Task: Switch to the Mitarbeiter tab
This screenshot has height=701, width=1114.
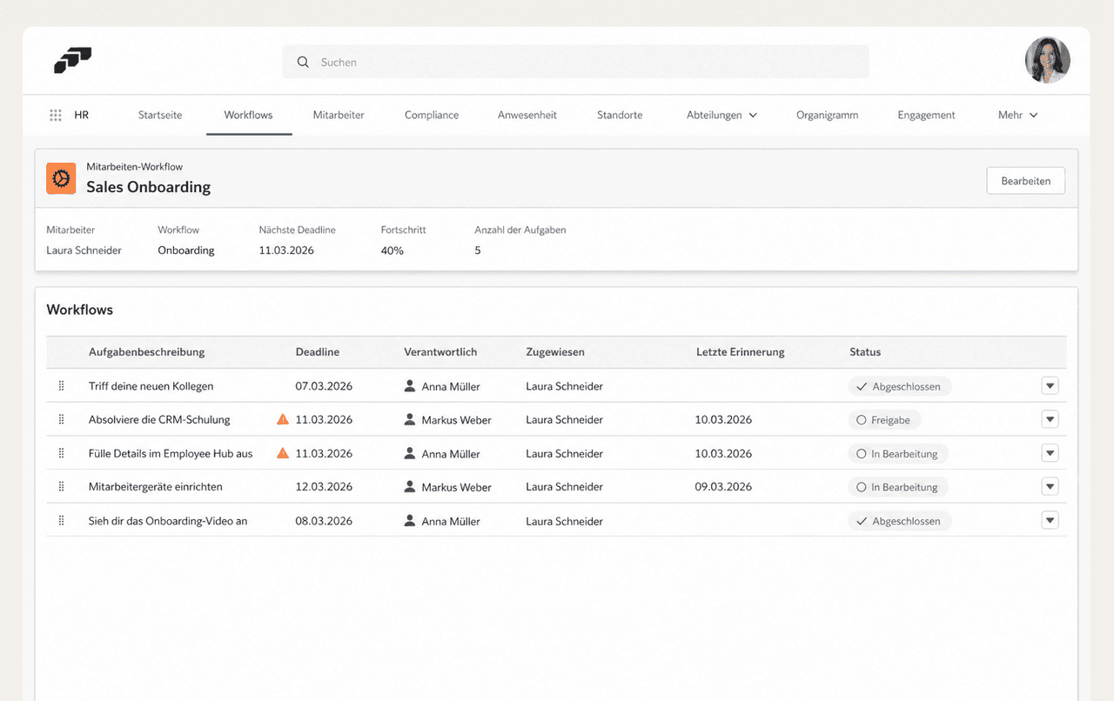Action: [339, 115]
